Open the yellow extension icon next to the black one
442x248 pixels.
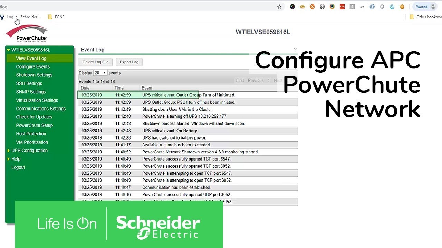point(302,7)
